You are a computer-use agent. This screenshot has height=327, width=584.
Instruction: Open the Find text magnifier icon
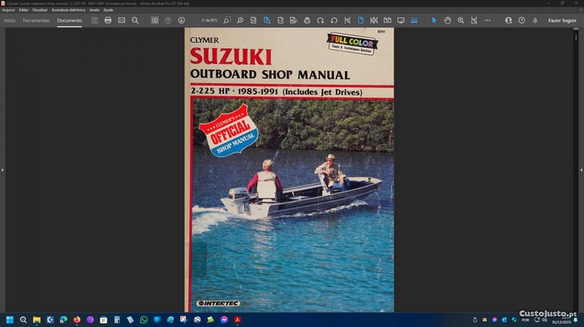tap(135, 20)
